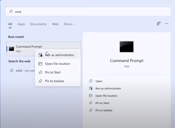This screenshot has height=128, width=175.
Task: Click Run as administrator in right panel
Action: point(108,88)
